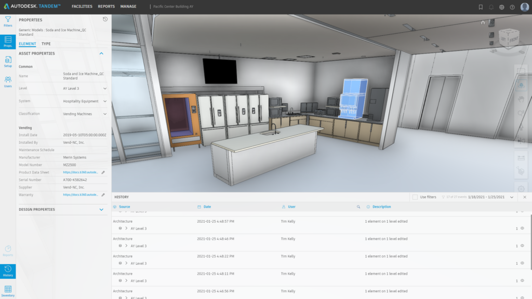Open the REPORTS menu in the top bar
532x299 pixels.
[106, 6]
